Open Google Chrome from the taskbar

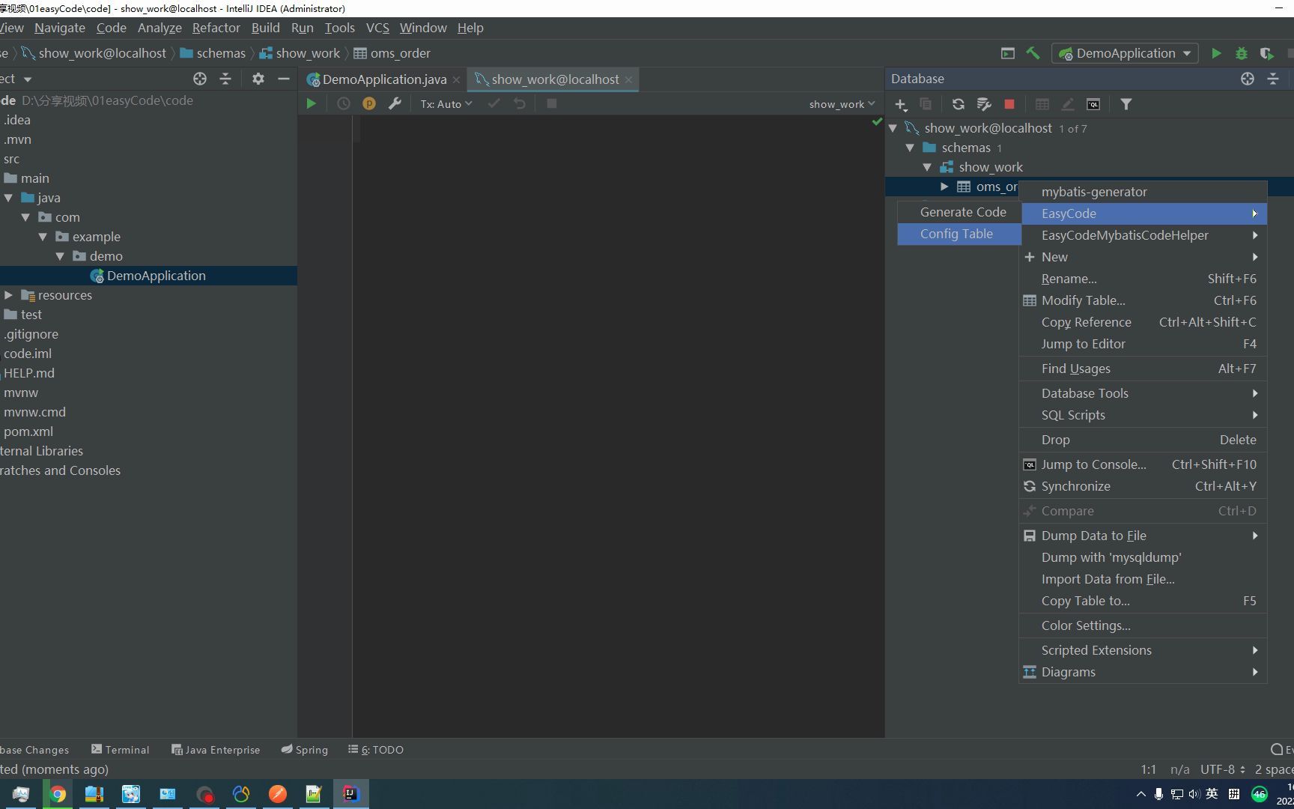pos(58,793)
